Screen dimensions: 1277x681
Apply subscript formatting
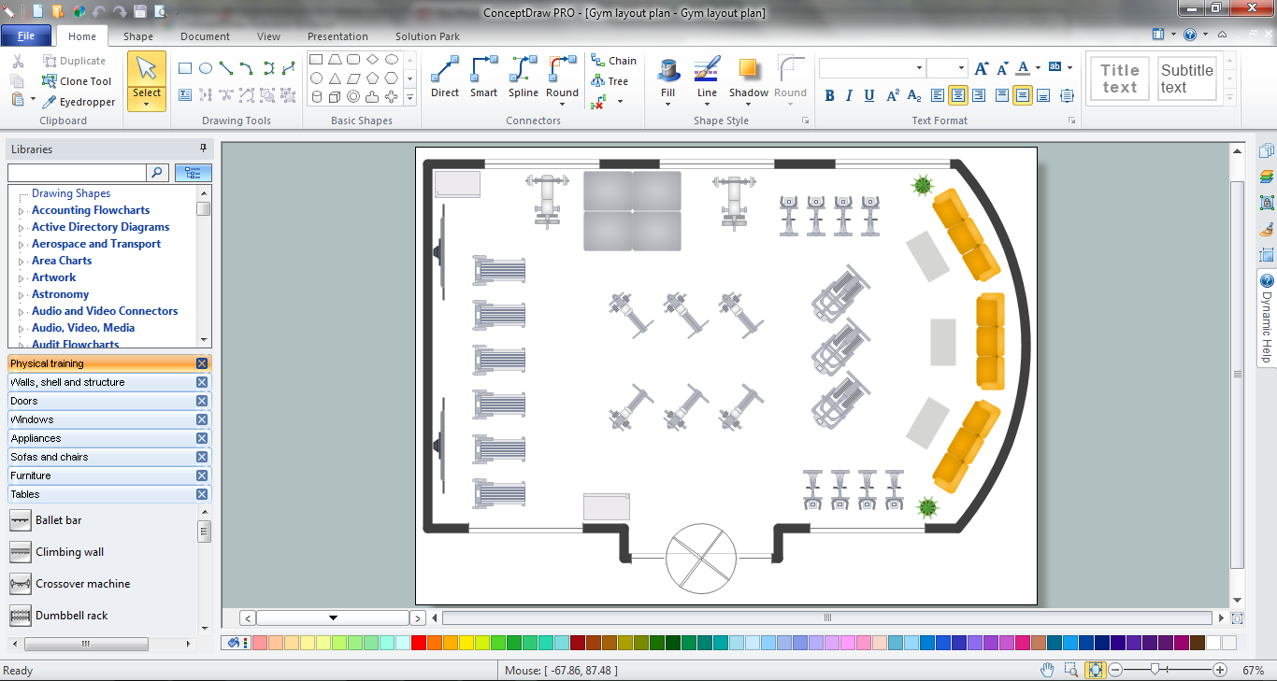(x=914, y=95)
